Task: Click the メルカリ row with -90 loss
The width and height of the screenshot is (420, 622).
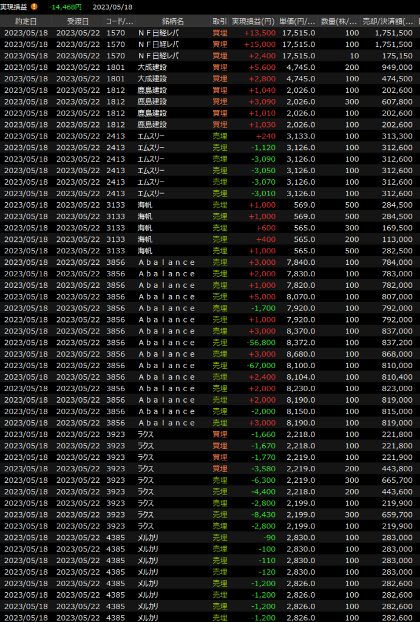Action: click(210, 538)
